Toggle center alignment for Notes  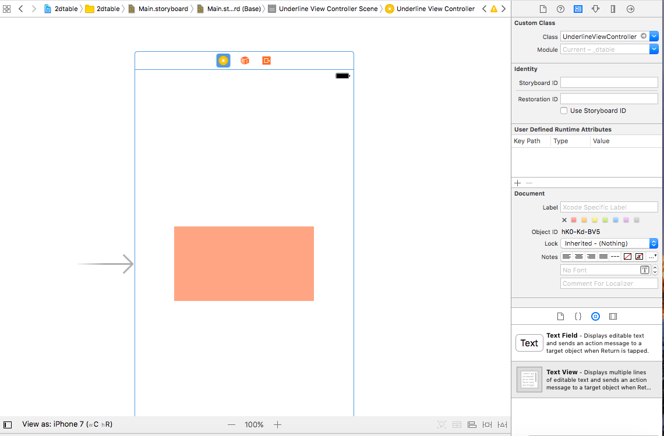coord(579,257)
